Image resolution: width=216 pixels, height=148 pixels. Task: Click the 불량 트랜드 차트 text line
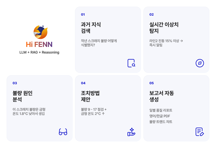[x=161, y=122]
